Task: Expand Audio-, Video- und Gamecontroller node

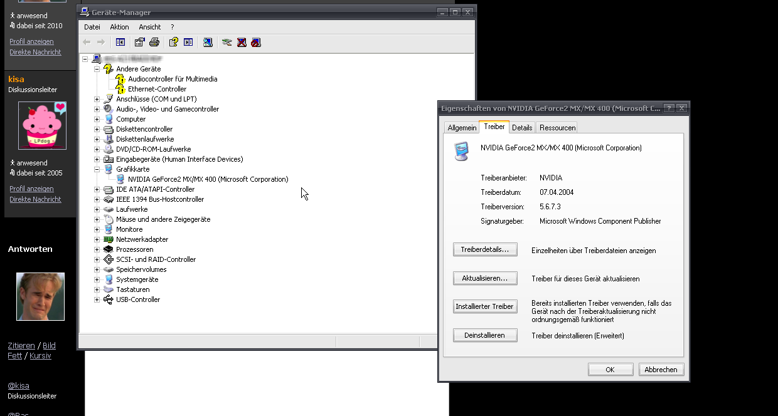Action: [97, 109]
